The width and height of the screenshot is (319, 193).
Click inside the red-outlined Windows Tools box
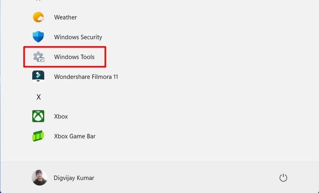65,57
